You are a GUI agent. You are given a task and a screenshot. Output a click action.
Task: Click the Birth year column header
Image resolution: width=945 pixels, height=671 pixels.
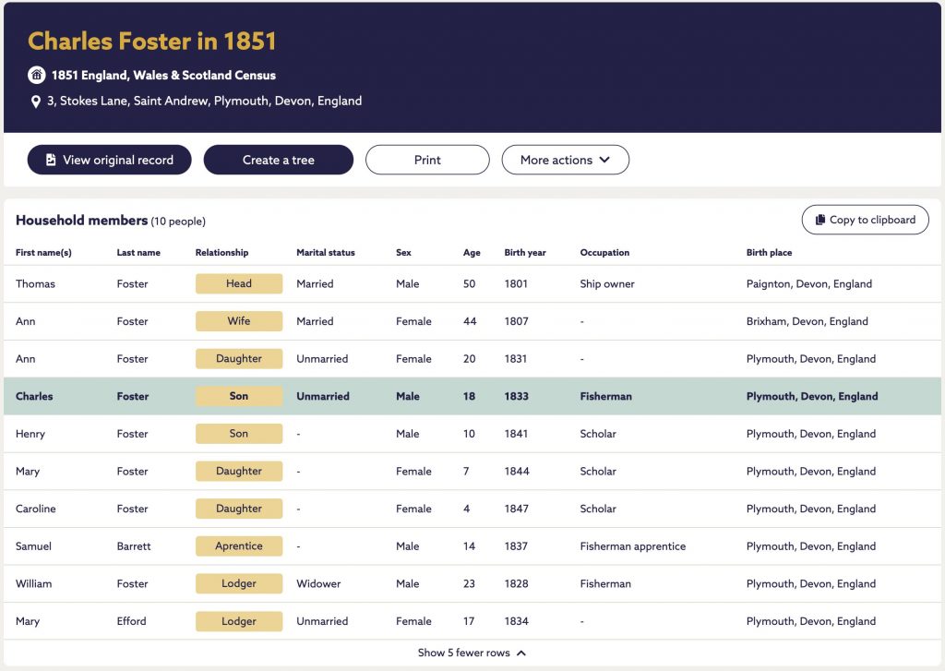[x=525, y=253]
